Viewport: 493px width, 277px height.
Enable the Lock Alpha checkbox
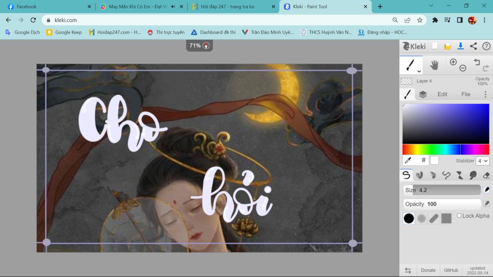459,215
